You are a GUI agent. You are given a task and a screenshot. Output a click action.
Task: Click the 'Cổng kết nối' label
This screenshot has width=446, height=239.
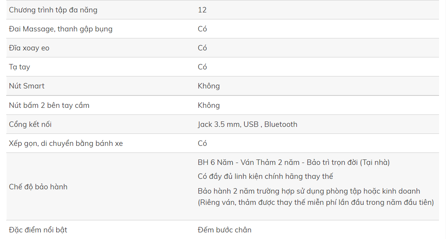(30, 124)
